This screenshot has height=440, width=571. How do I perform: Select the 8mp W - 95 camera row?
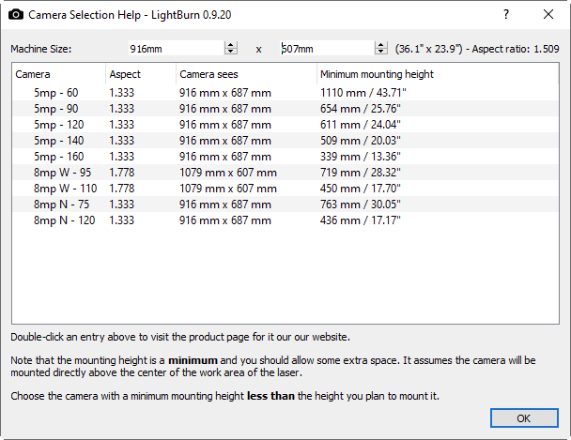click(x=285, y=173)
